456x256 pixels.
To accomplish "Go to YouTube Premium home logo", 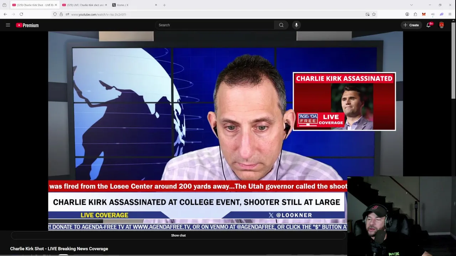I will point(27,25).
